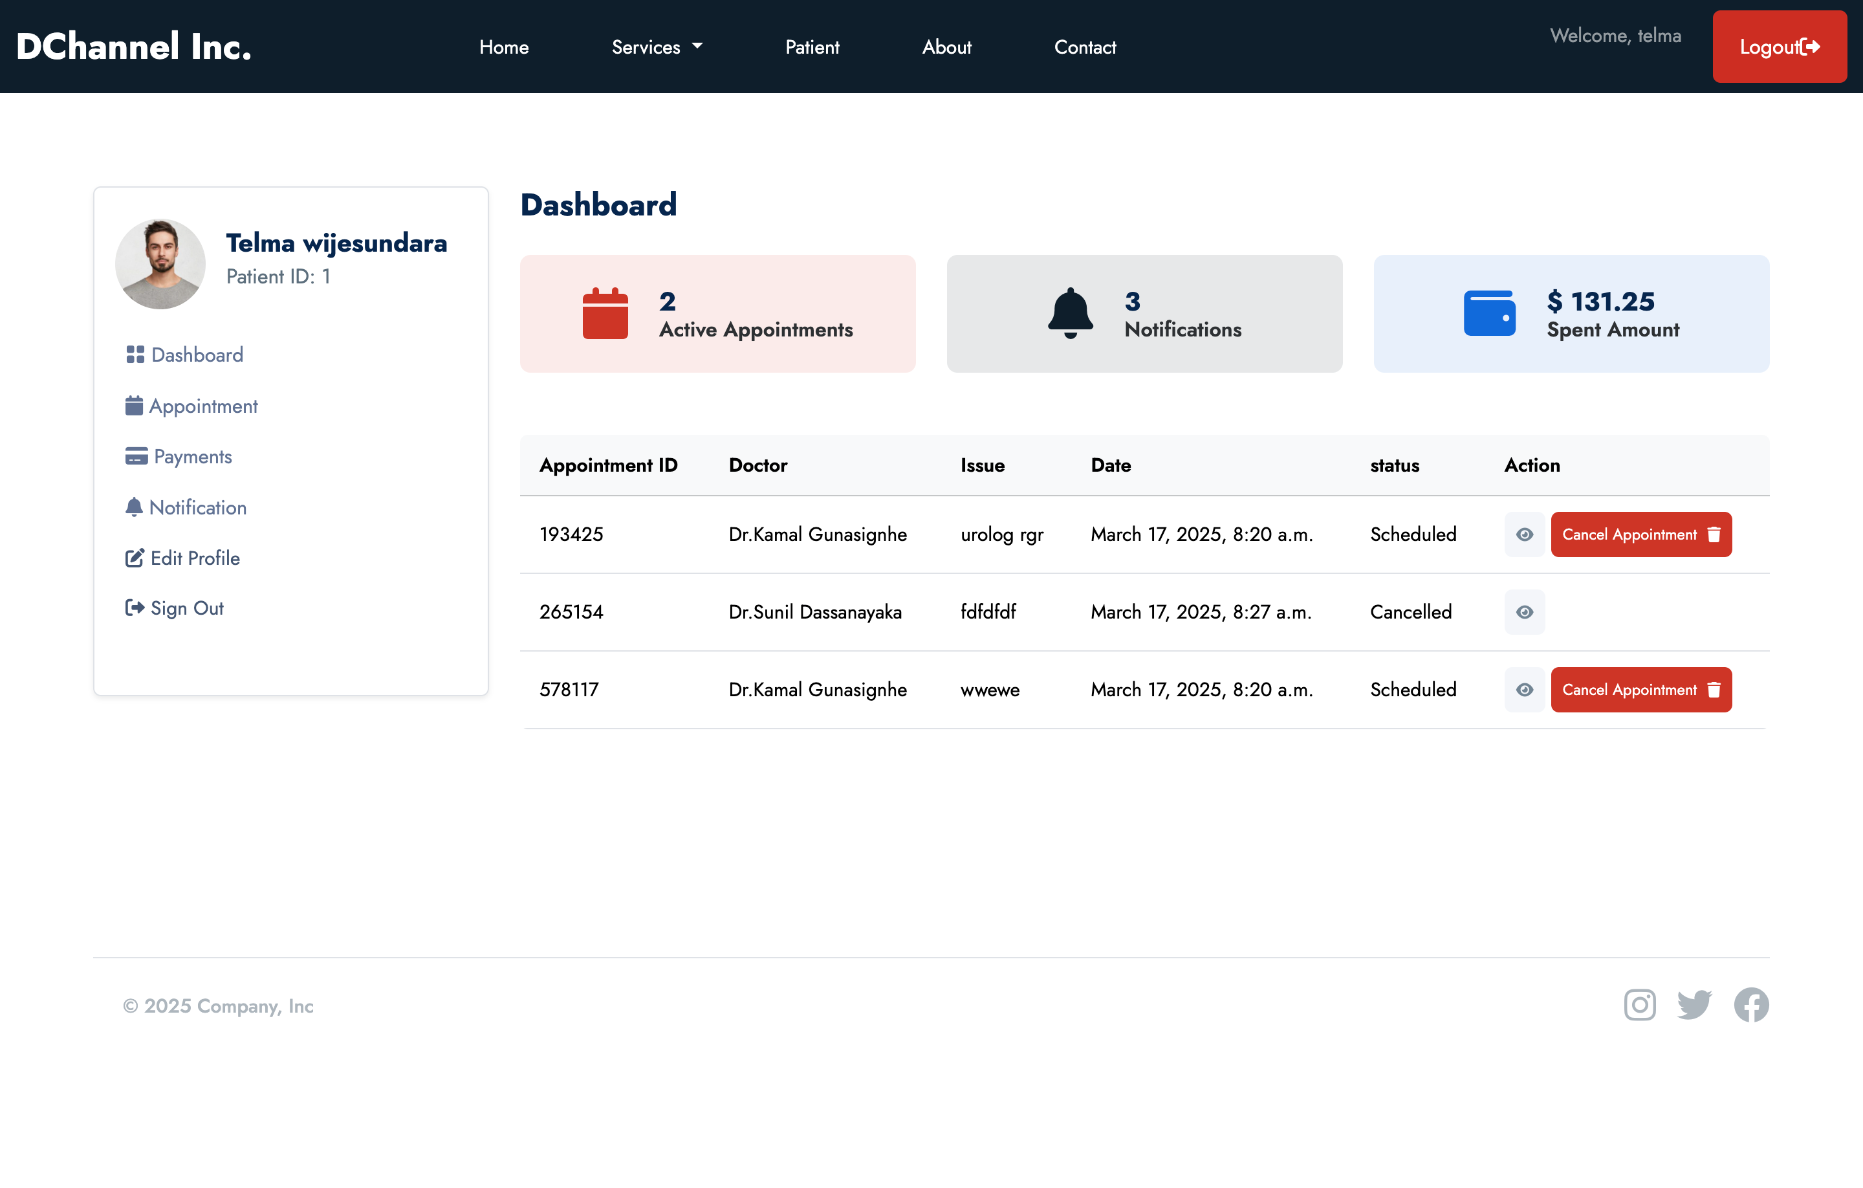Click the Facebook icon in footer
1863x1188 pixels.
[1751, 1005]
